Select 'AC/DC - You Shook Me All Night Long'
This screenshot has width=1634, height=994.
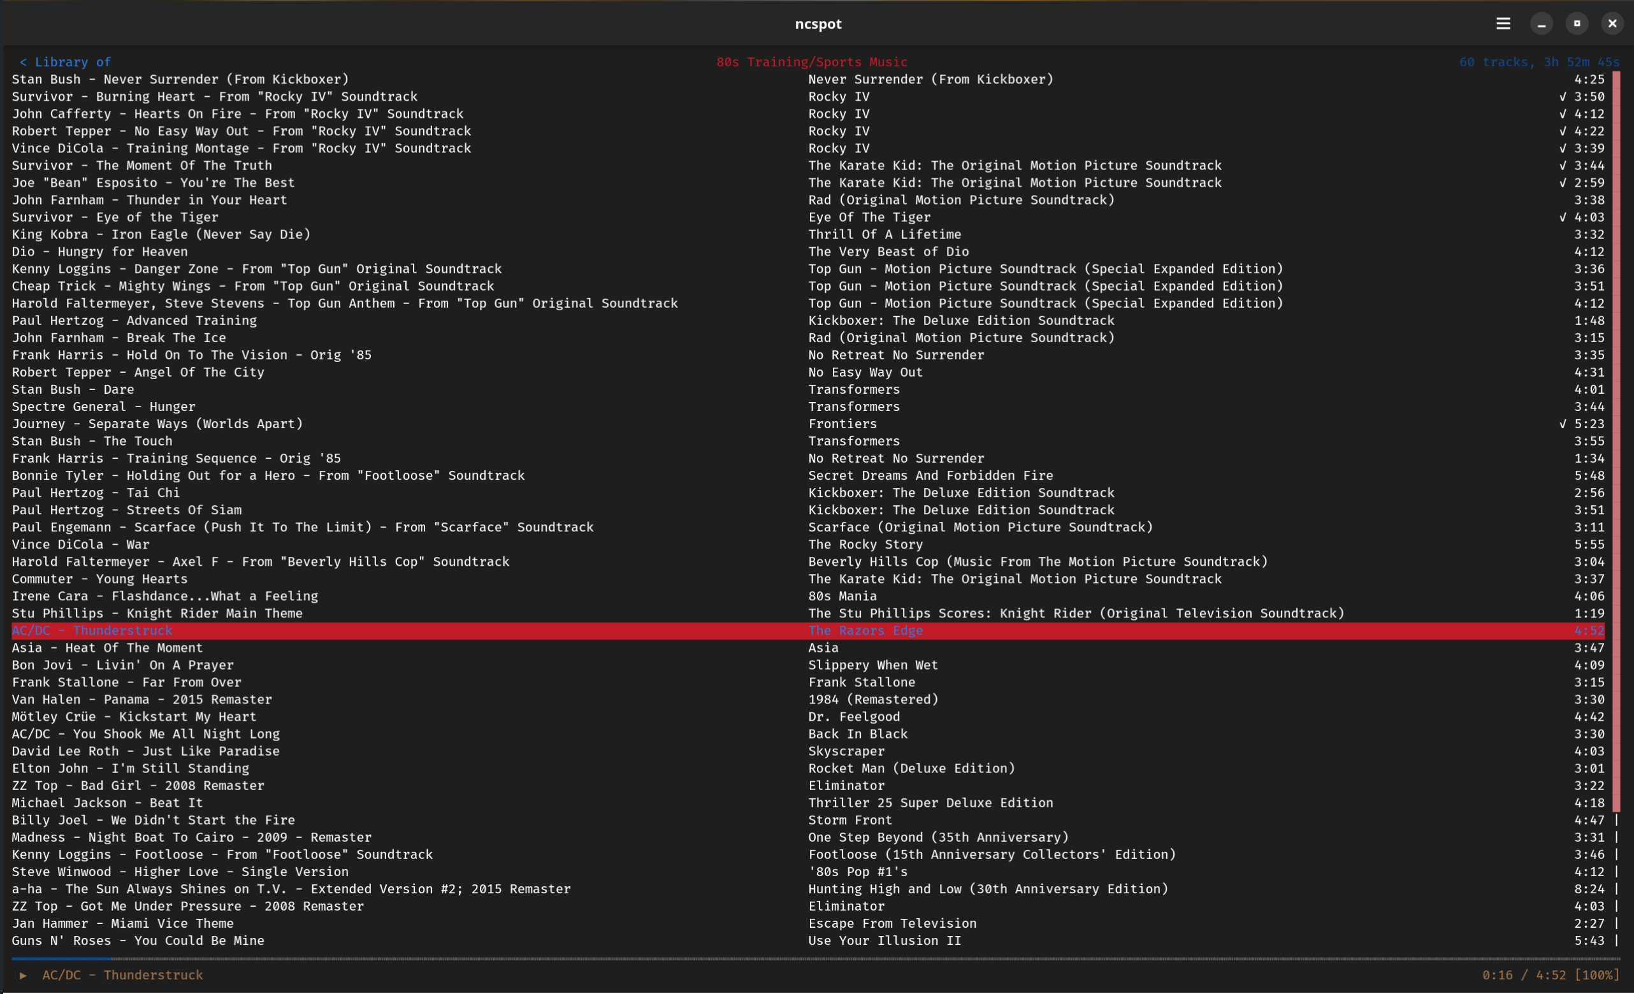[x=808, y=735]
